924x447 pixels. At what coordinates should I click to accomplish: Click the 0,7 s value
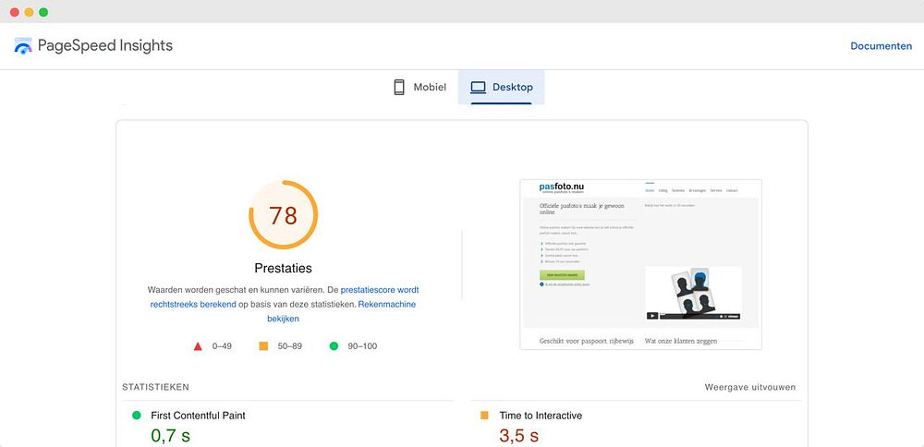click(x=171, y=436)
